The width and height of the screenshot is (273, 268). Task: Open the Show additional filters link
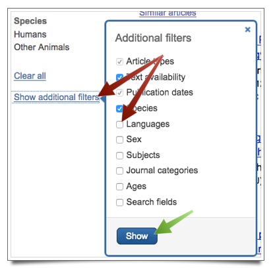point(57,97)
